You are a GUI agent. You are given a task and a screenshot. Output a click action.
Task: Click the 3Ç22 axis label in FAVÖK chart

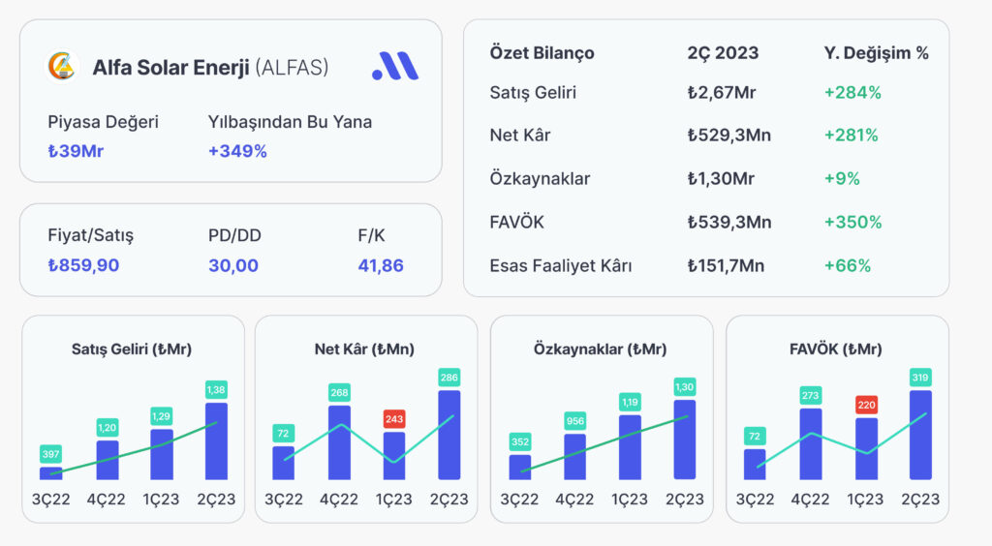[755, 500]
